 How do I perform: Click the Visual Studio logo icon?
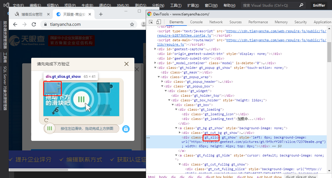[6, 5]
